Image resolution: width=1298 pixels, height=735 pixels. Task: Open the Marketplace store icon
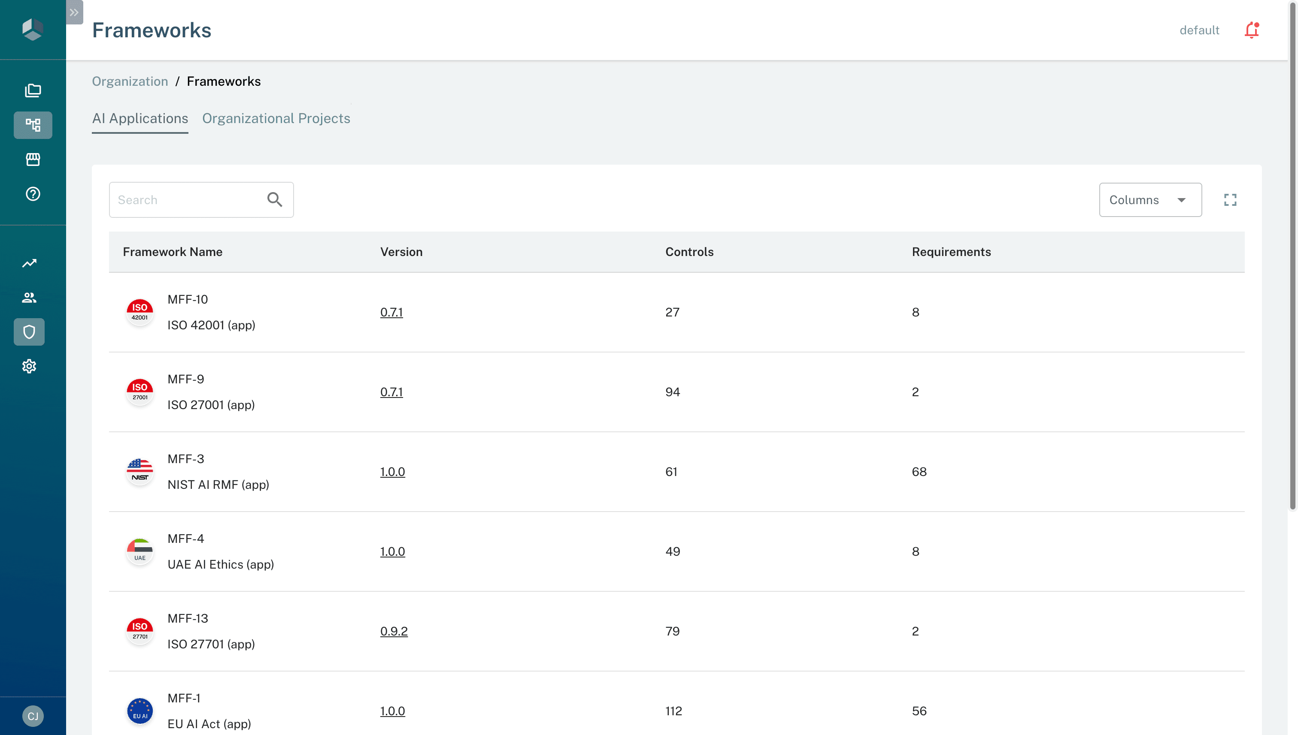pyautogui.click(x=32, y=160)
